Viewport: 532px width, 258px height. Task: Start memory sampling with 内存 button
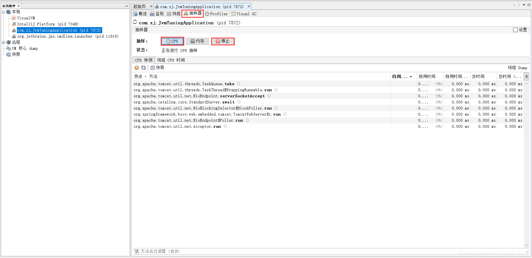(197, 41)
